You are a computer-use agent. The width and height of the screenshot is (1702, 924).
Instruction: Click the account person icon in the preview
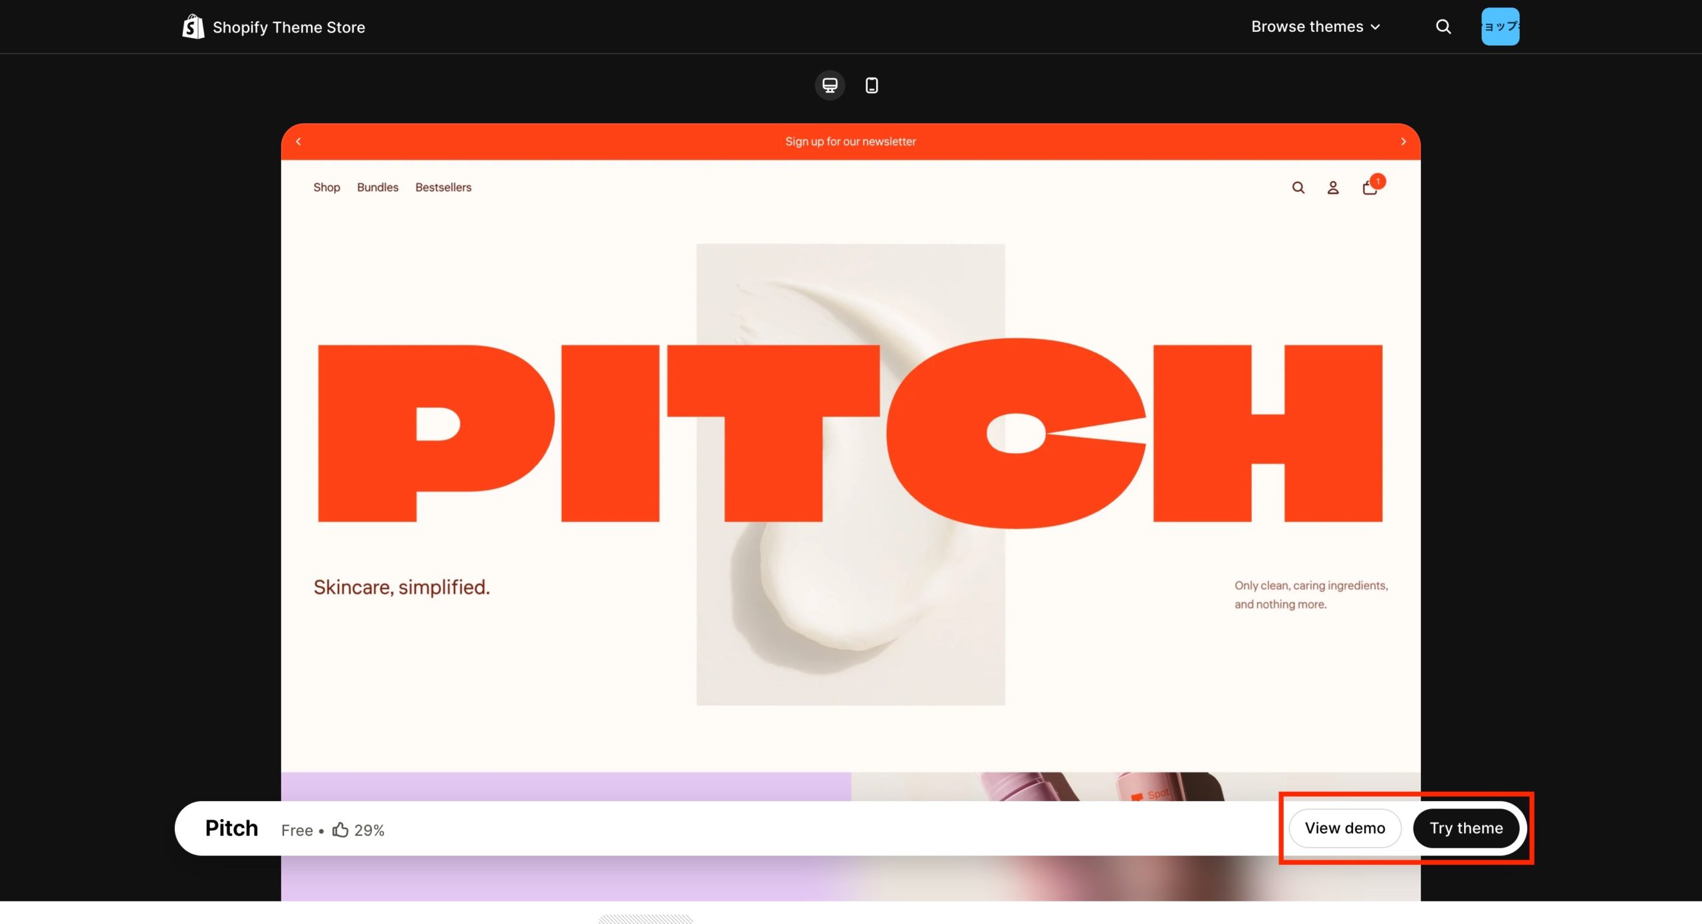1333,188
